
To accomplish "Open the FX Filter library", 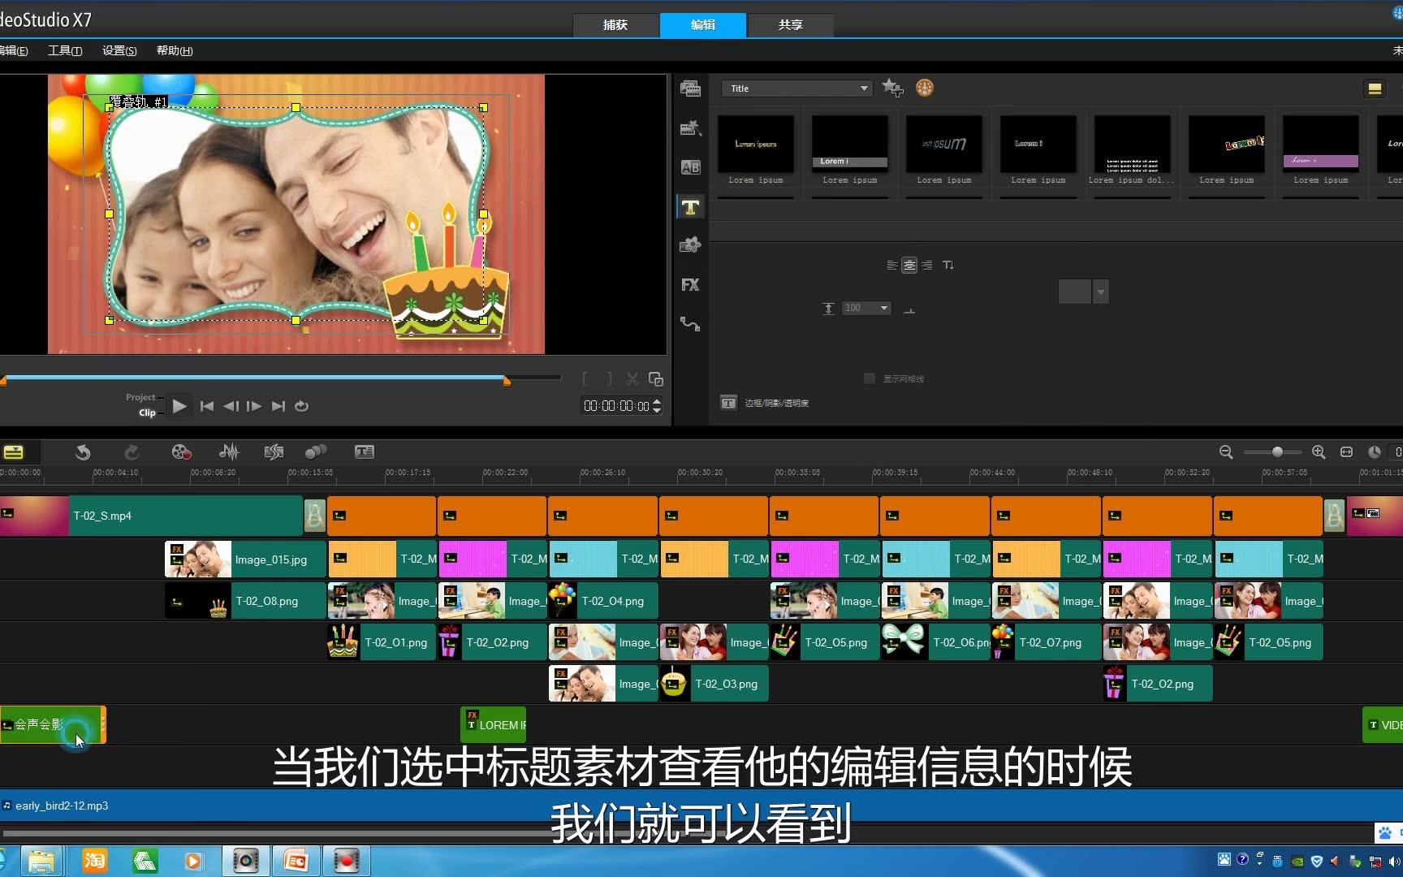I will 690,285.
